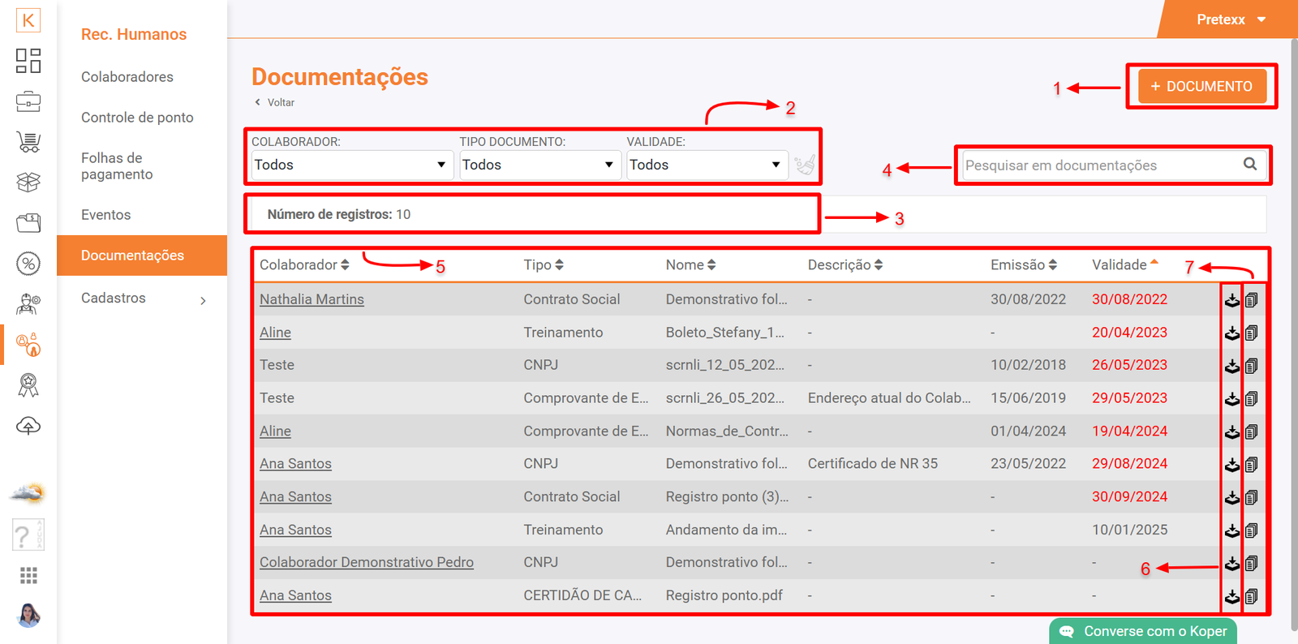Open Colaborador Demonstrativo Pedro link
The image size is (1298, 644).
point(366,563)
